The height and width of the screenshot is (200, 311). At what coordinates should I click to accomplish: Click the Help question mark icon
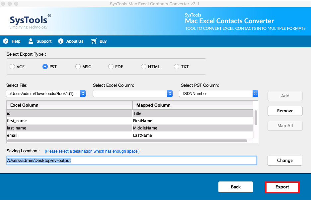coord(6,41)
